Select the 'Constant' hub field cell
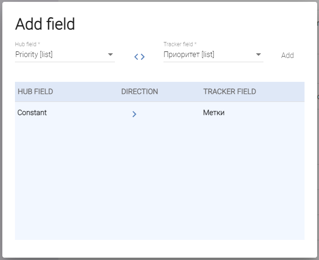This screenshot has width=319, height=260. click(32, 113)
